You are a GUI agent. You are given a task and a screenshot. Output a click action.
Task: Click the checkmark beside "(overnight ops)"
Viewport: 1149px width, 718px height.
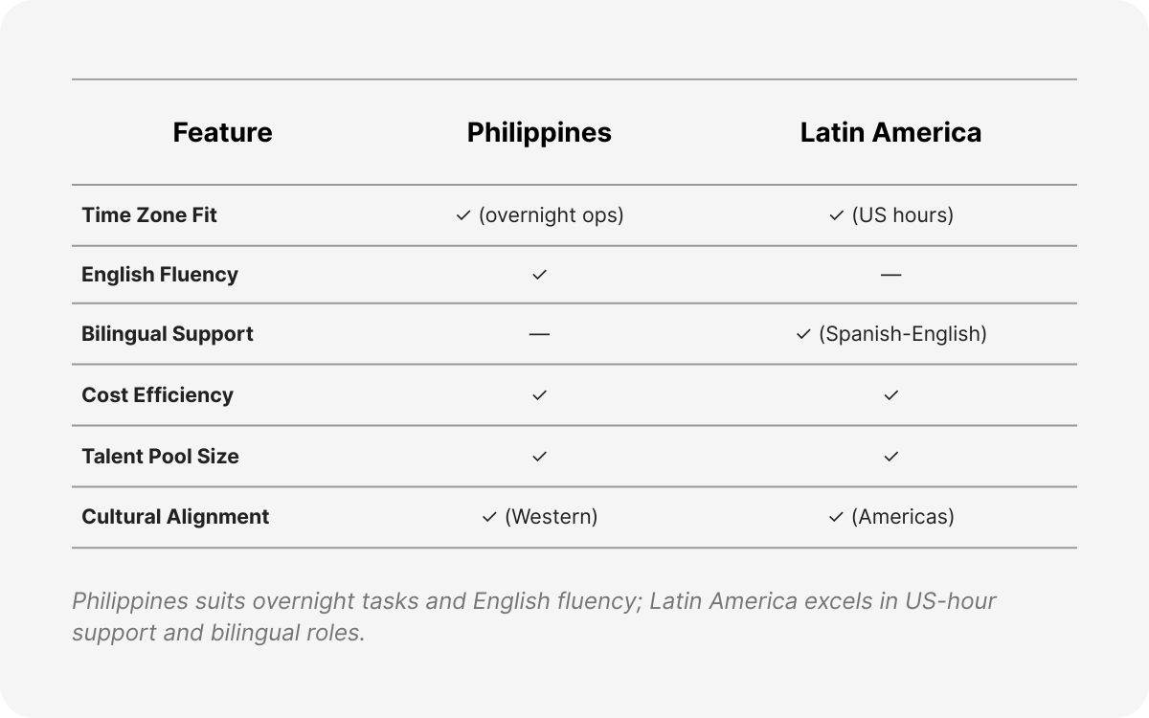click(x=463, y=215)
